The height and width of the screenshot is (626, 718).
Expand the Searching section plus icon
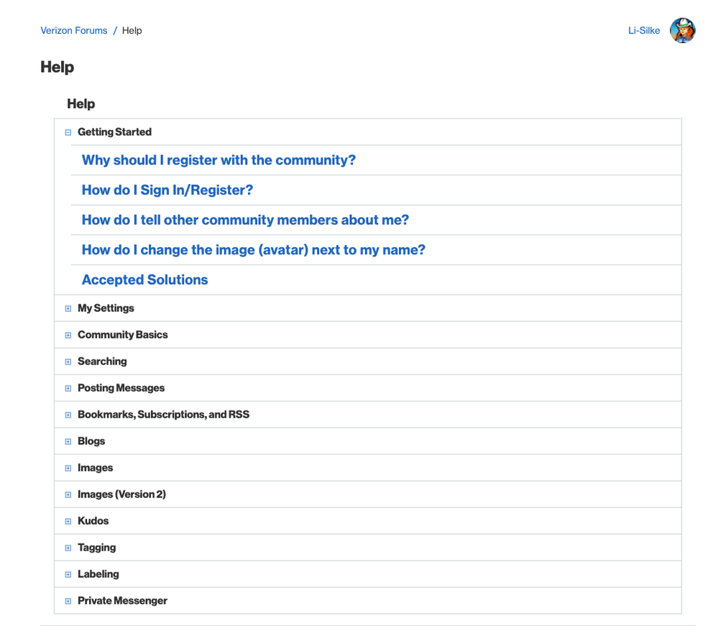coord(68,362)
